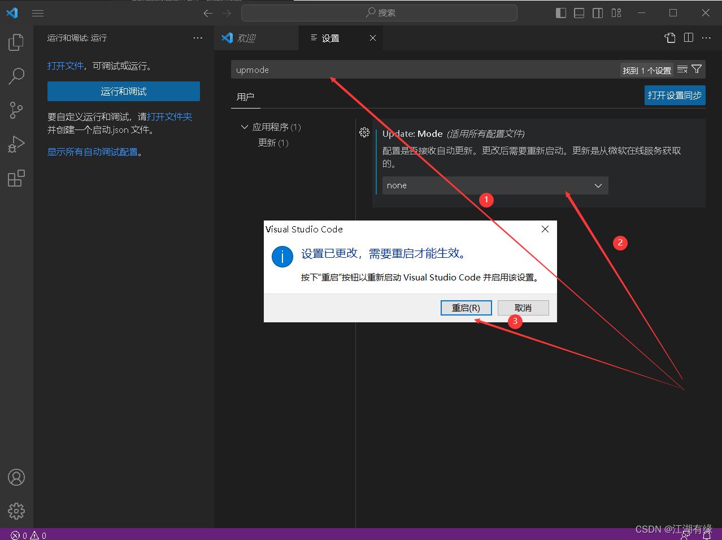This screenshot has height=540, width=722.
Task: Toggle primary side bar layout icon
Action: [x=561, y=13]
